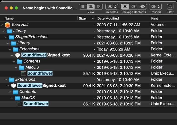Switch to icon grid view
Viewport: 177px width, 125px height.
coord(99,7)
